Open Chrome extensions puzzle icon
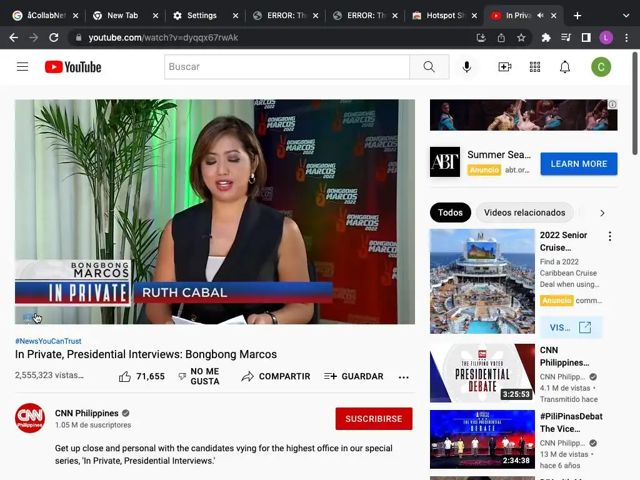640x480 pixels. tap(546, 37)
